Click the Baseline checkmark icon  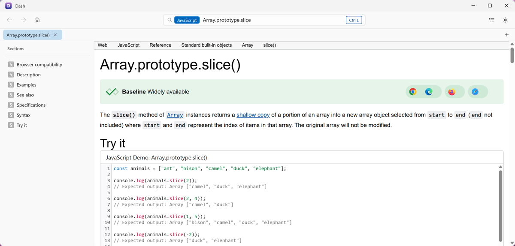coord(112,92)
